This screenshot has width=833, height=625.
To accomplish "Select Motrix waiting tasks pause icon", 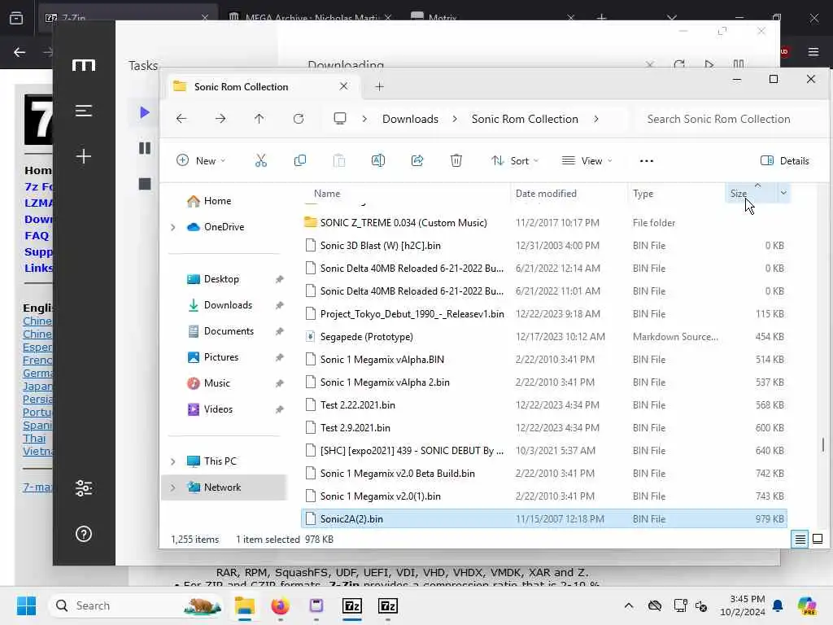I will [x=145, y=148].
